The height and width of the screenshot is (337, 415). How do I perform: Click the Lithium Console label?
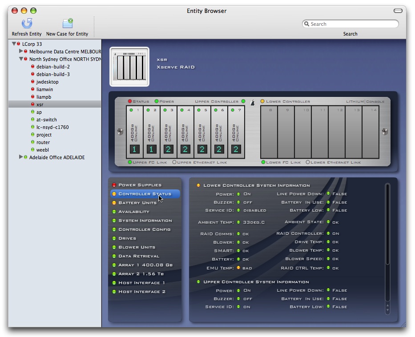[x=365, y=101]
